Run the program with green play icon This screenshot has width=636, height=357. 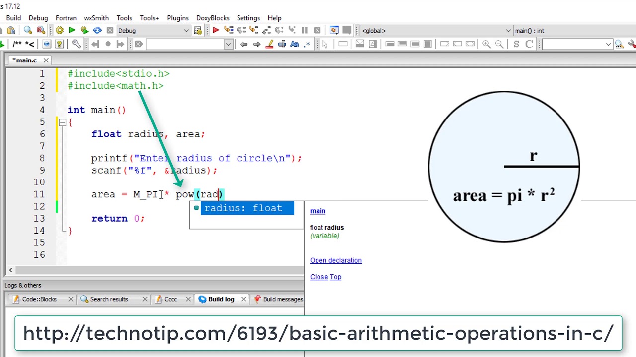pyautogui.click(x=72, y=31)
